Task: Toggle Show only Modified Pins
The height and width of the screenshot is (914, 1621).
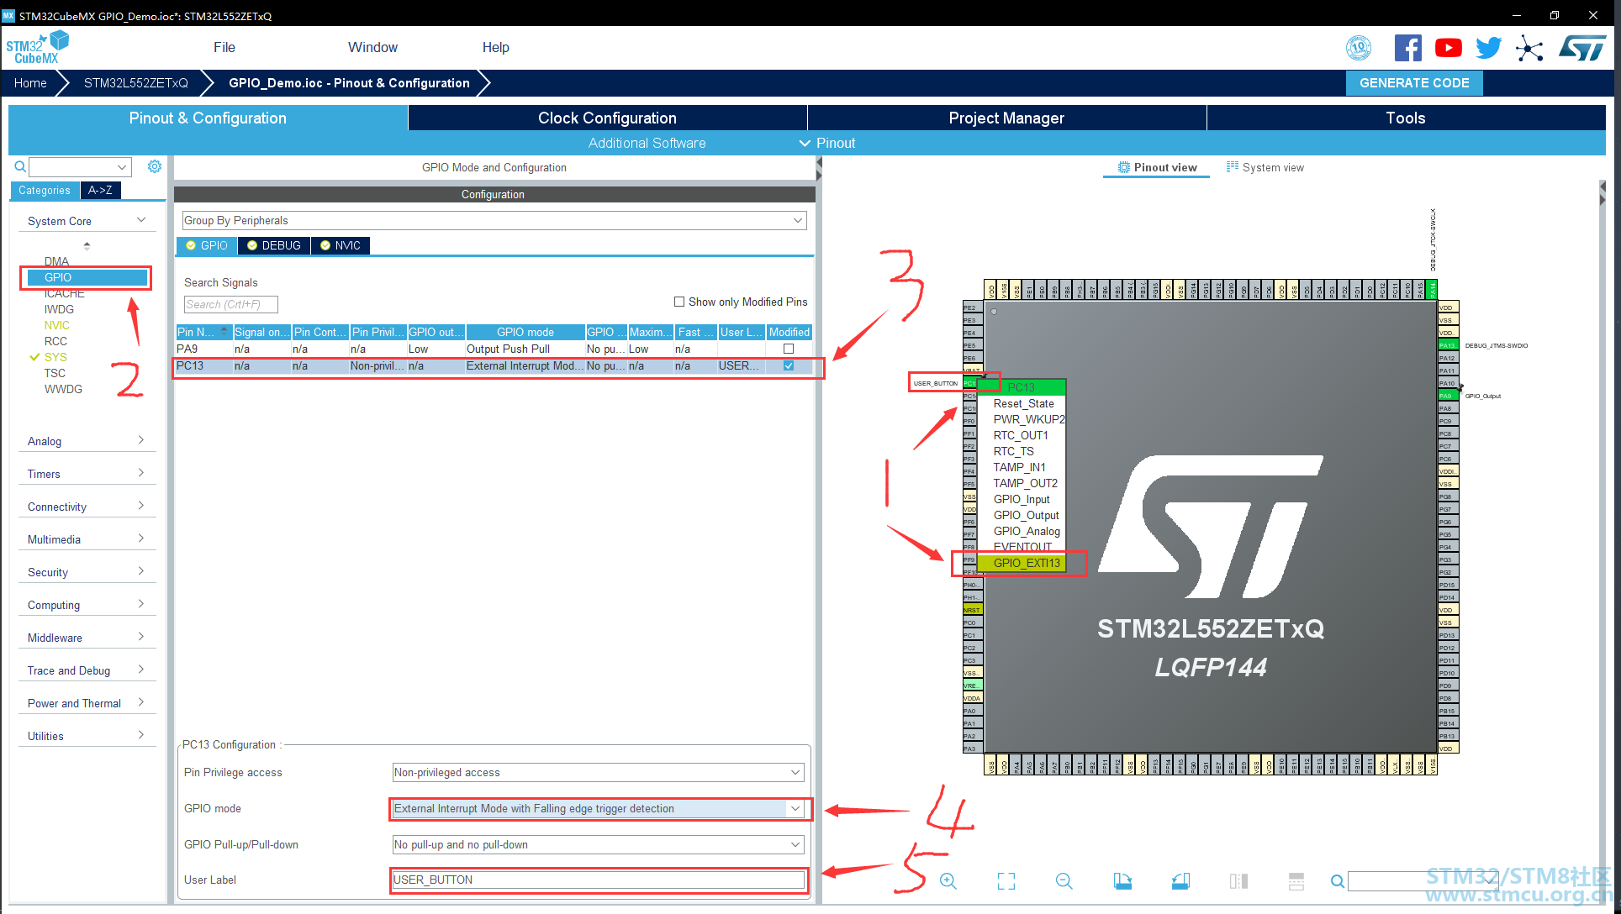Action: pyautogui.click(x=679, y=302)
